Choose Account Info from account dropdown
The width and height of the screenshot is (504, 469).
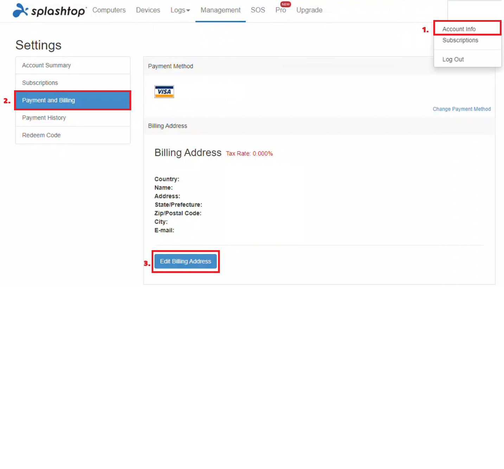click(x=459, y=29)
